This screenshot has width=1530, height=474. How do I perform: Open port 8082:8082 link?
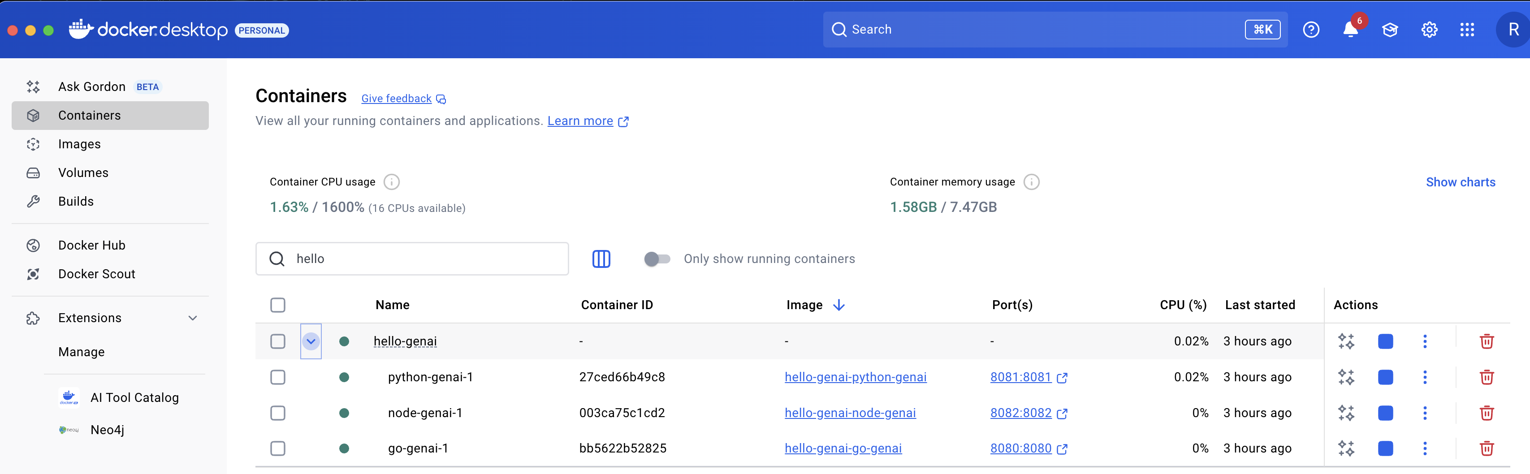[1028, 413]
